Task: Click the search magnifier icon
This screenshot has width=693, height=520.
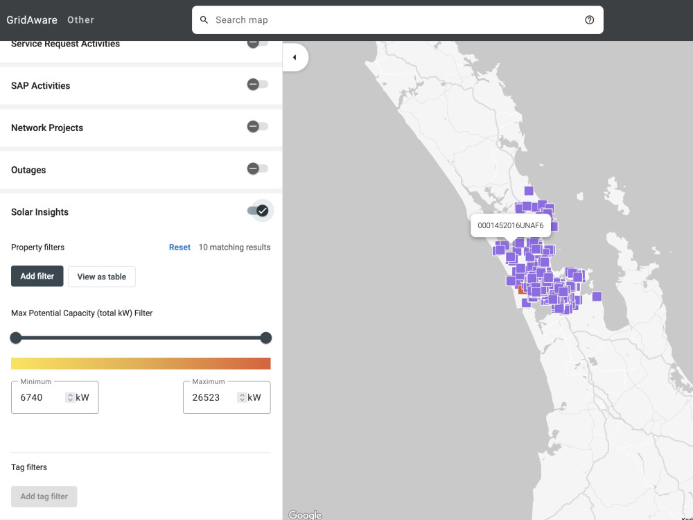Action: (204, 20)
